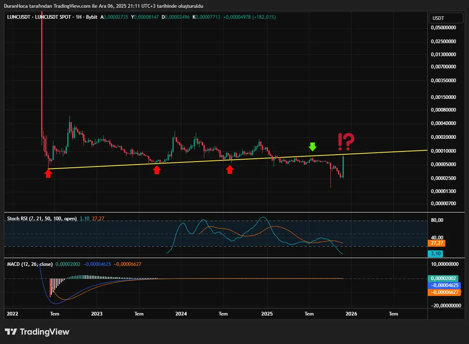This screenshot has width=469, height=344.
Task: Click the 0,00002500 price axis label
Action: (x=443, y=178)
